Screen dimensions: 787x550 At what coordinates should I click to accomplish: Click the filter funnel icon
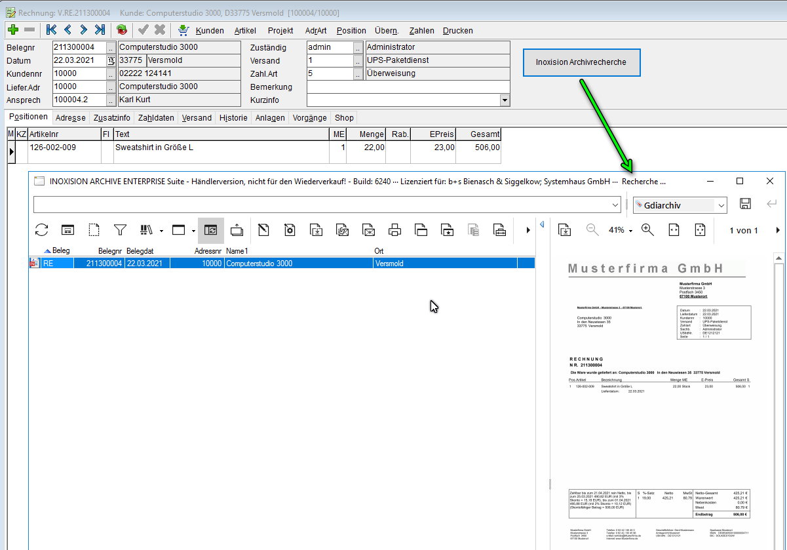[x=120, y=230]
